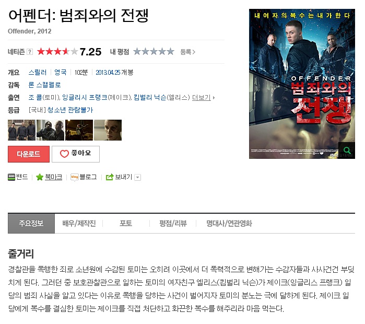Click the Band share icon
The image size is (365, 324).
[11, 177]
